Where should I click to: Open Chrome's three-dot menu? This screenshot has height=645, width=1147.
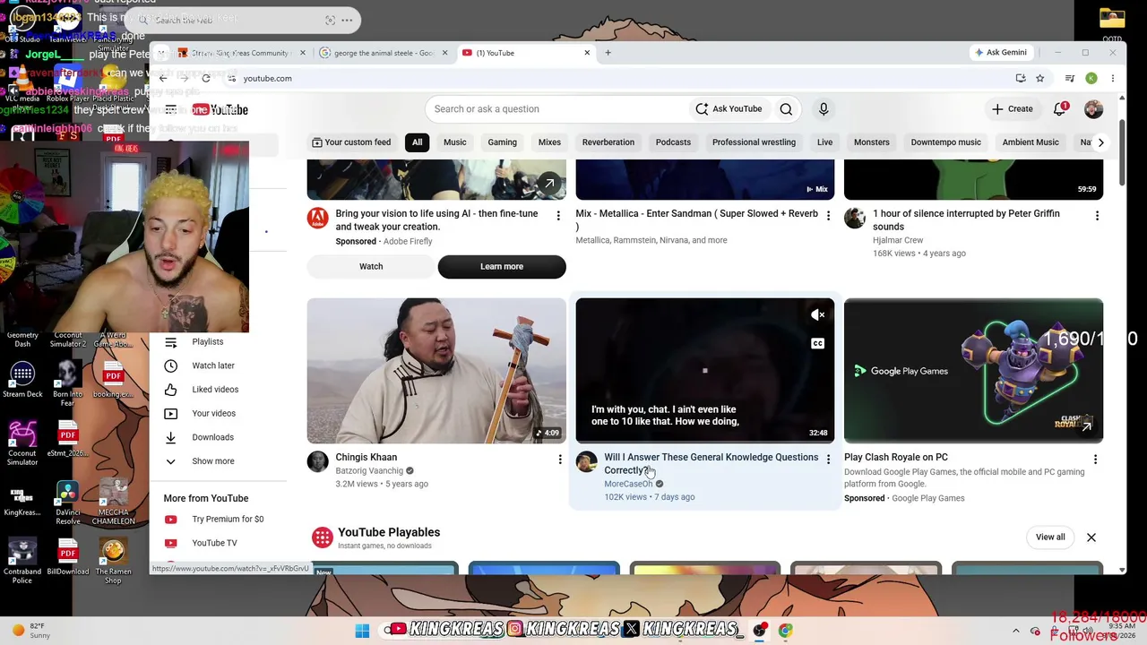1112,78
